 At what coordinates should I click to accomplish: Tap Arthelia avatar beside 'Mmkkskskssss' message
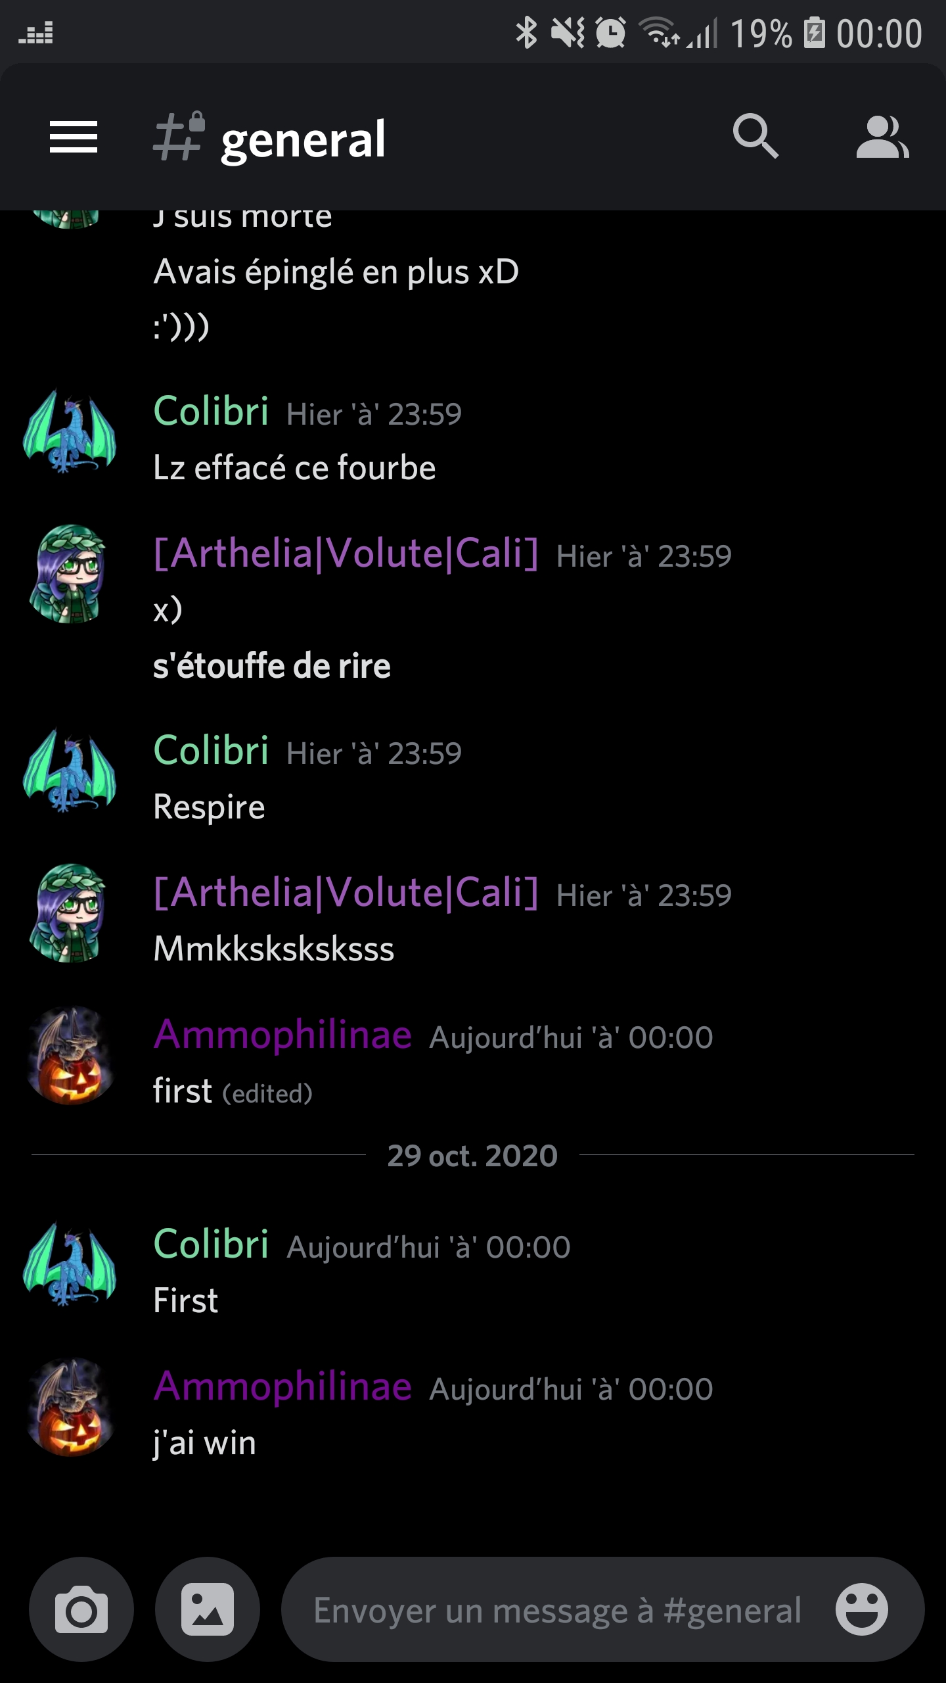coord(70,913)
